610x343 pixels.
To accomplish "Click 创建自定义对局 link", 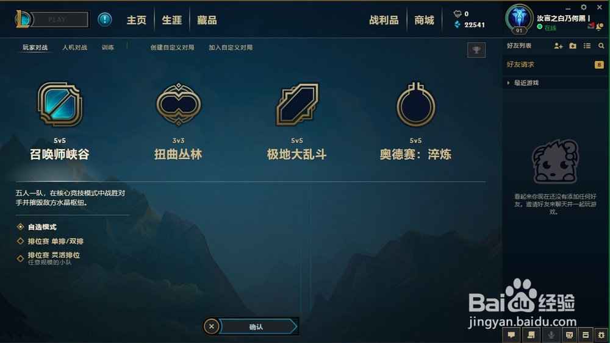I will pos(173,48).
